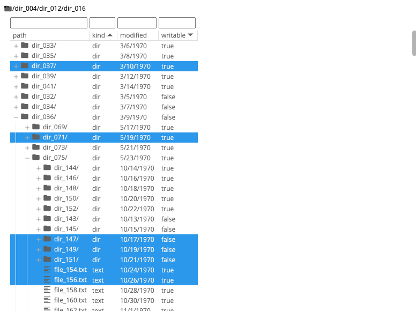Click the folder icon of dir_150/
Screen dimensions: 416x311
click(x=47, y=198)
